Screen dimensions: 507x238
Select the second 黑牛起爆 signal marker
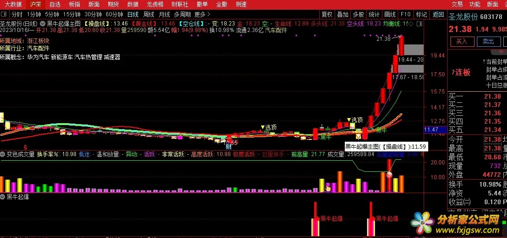point(385,219)
